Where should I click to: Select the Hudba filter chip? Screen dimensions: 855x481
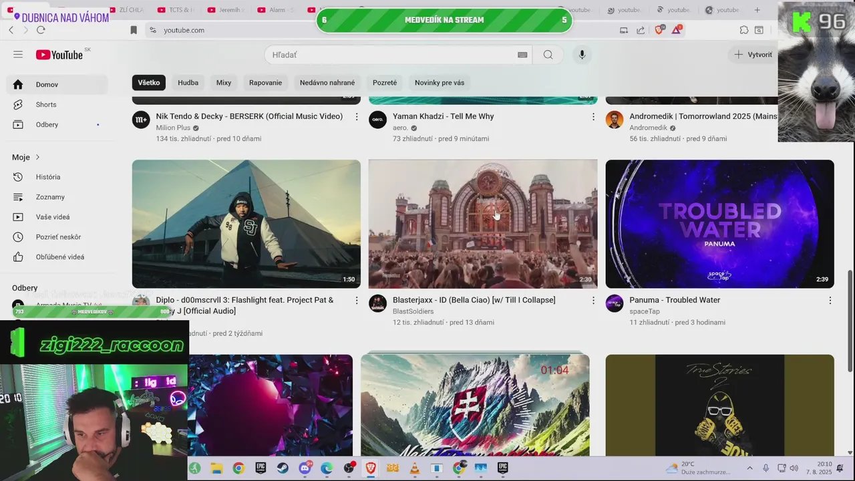tap(188, 83)
